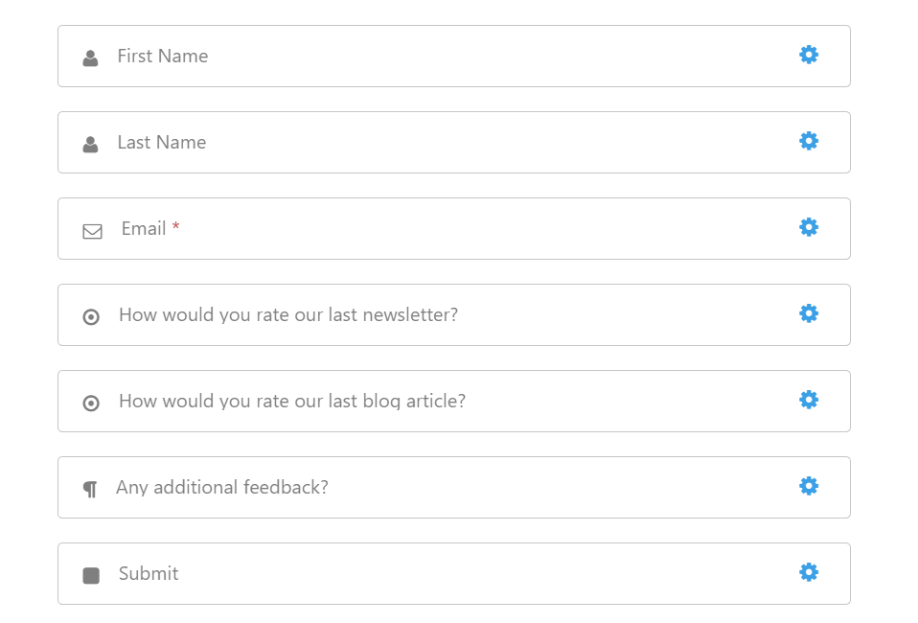Click the envelope icon beside Email
The image size is (918, 623).
tap(93, 231)
